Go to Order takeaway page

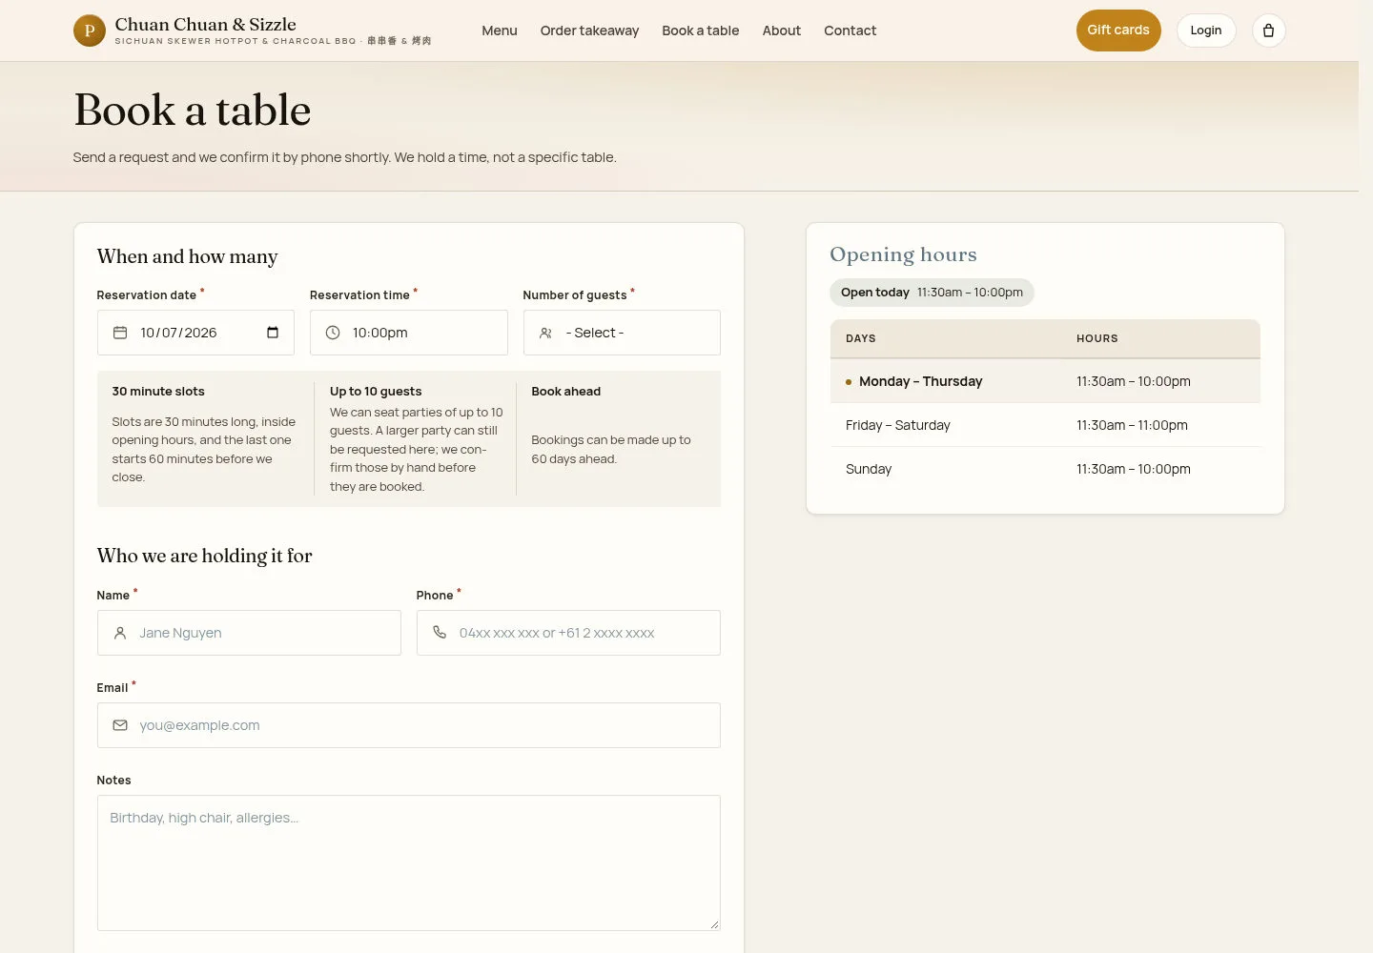tap(589, 30)
